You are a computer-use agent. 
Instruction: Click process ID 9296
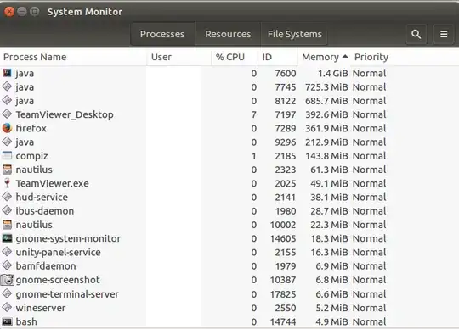[286, 142]
